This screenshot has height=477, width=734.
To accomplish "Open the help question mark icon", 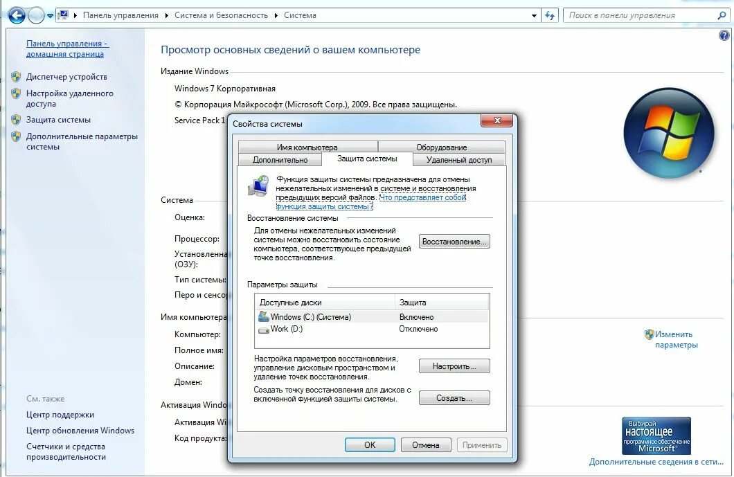I will pos(724,35).
